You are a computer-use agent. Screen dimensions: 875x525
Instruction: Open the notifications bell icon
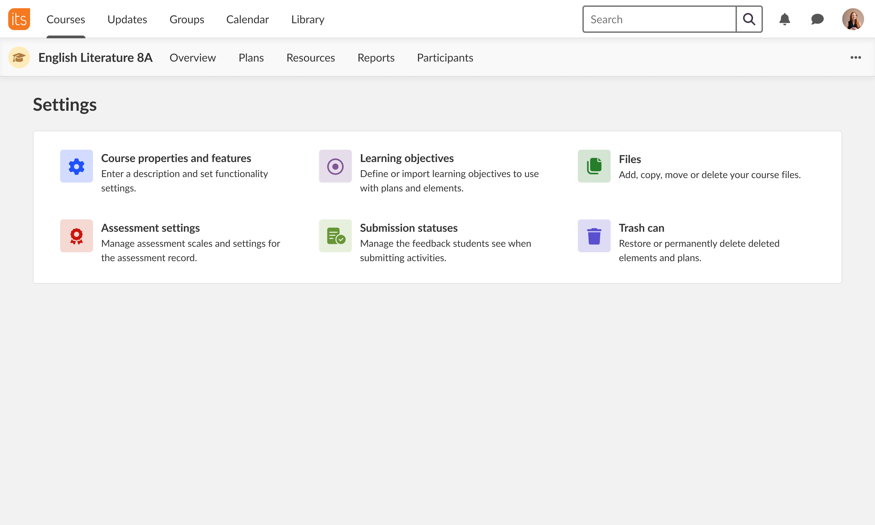(x=784, y=19)
